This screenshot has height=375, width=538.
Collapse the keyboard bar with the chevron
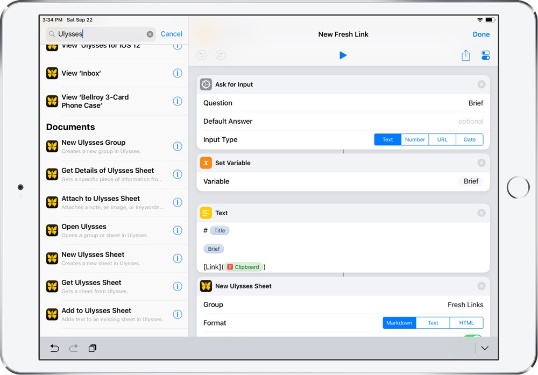[485, 348]
